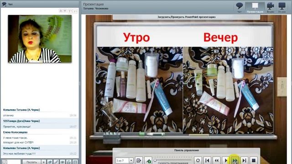Image resolution: width=292 pixels, height=164 pixels.
Task: Click the smiley icon in the chat toolbar
Action: (x=63, y=162)
